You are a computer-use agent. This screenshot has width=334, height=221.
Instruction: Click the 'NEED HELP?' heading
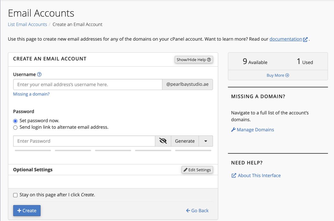pyautogui.click(x=247, y=163)
